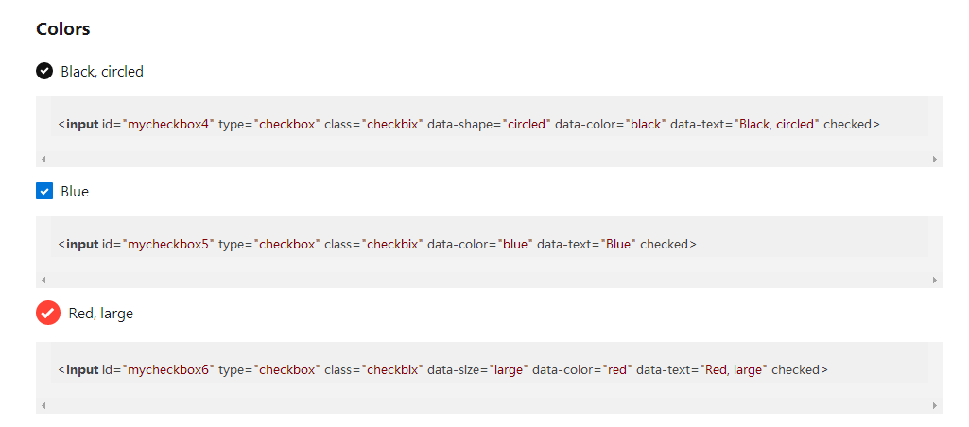Click right scroll arrow under mycheckbox6 code
This screenshot has height=427, width=969.
[935, 406]
